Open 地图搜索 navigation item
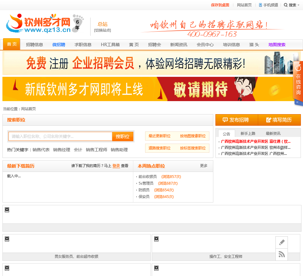This screenshot has width=303, height=276. point(277,45)
